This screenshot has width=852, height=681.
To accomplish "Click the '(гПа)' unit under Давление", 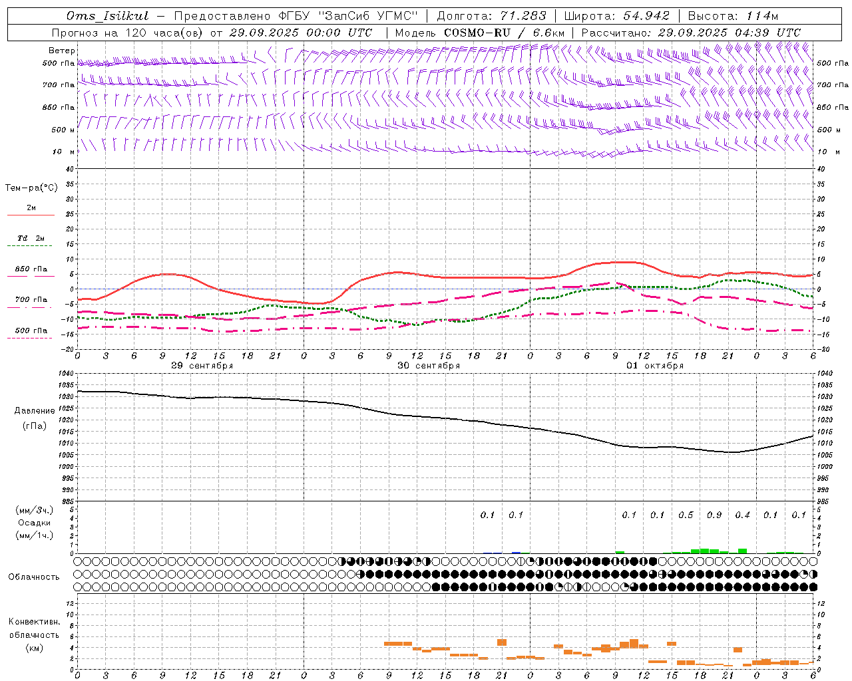I will click(35, 426).
